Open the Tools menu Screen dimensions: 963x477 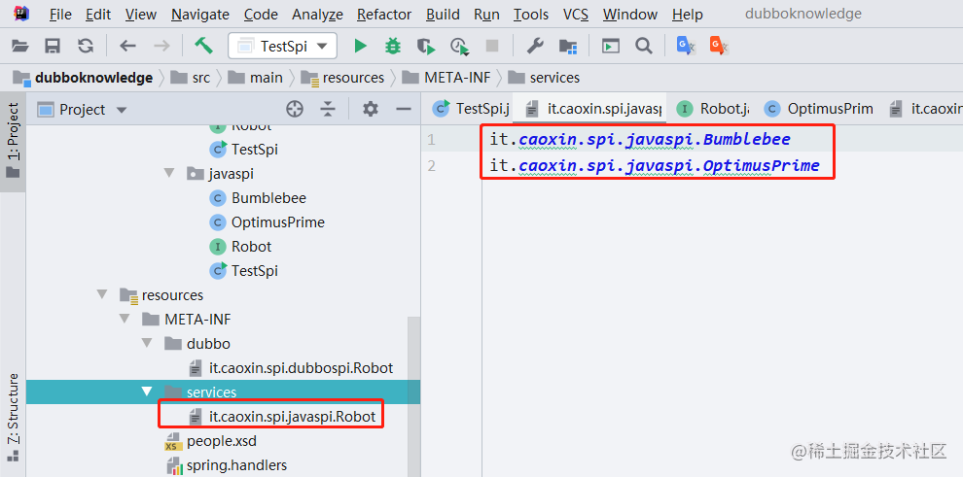point(531,15)
